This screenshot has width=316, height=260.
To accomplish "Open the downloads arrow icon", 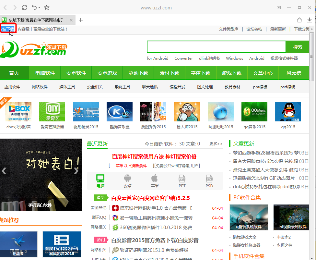I will click(x=309, y=20).
